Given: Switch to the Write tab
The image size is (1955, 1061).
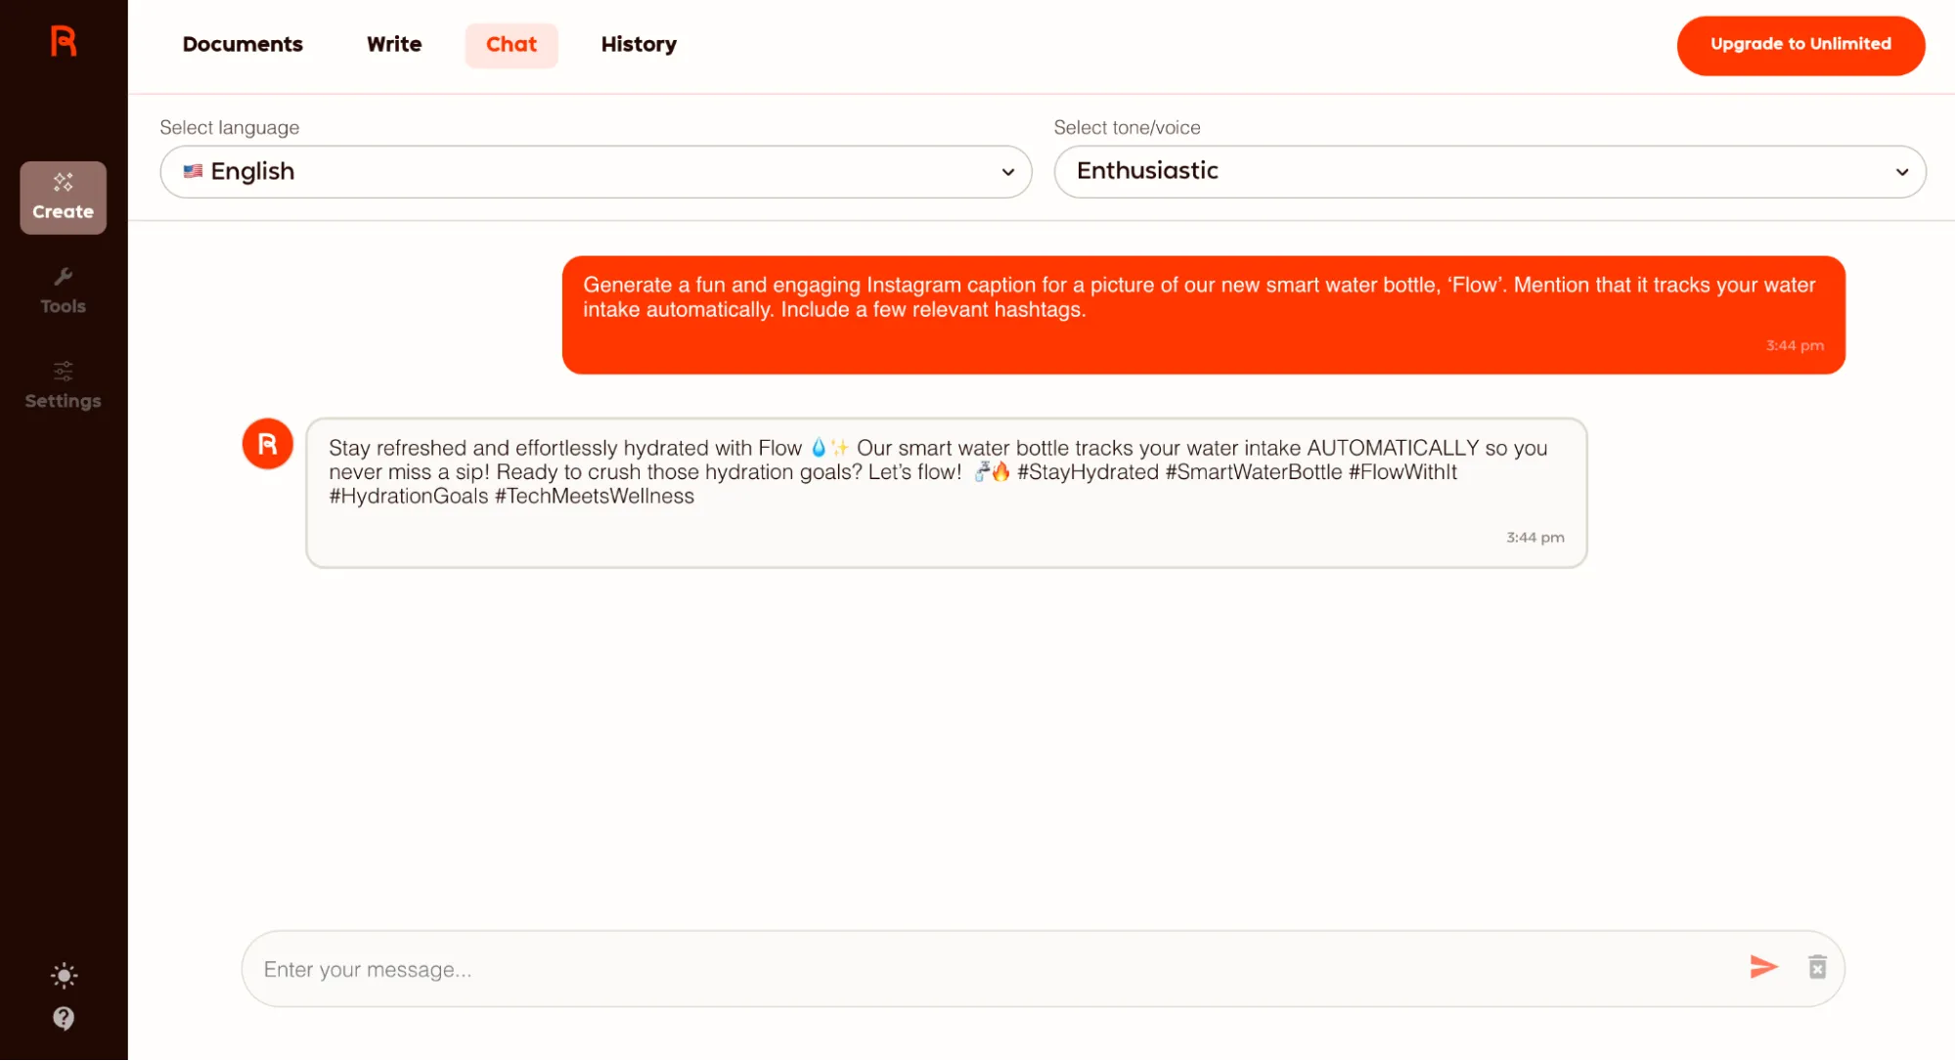Looking at the screenshot, I should (x=394, y=45).
